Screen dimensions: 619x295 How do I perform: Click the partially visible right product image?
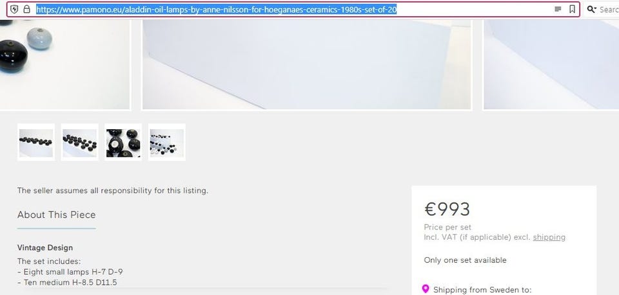[x=551, y=64]
